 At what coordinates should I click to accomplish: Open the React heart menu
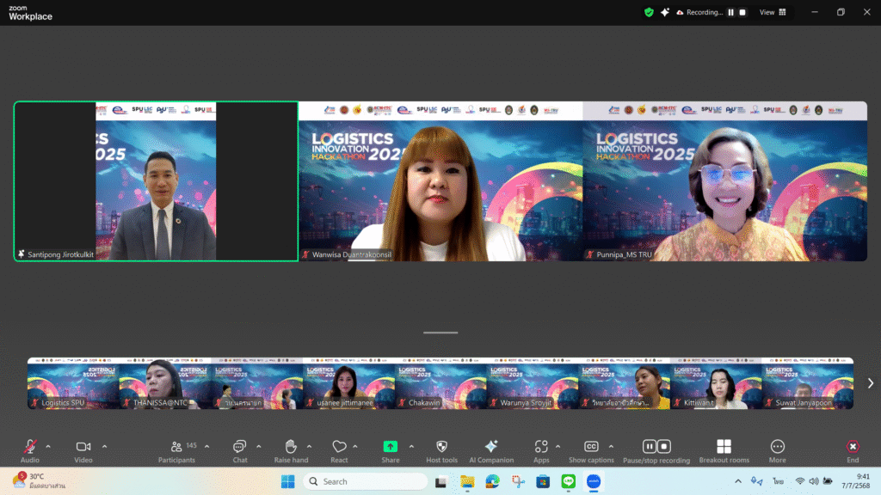pyautogui.click(x=339, y=450)
